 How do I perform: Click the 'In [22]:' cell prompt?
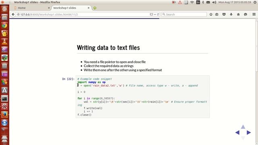(68, 79)
